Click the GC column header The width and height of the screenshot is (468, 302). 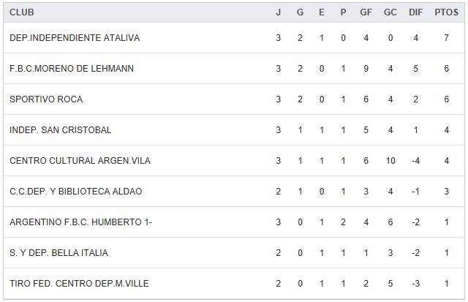point(390,12)
